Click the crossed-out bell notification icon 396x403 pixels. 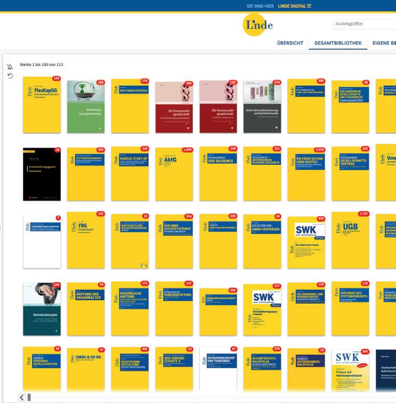click(10, 67)
